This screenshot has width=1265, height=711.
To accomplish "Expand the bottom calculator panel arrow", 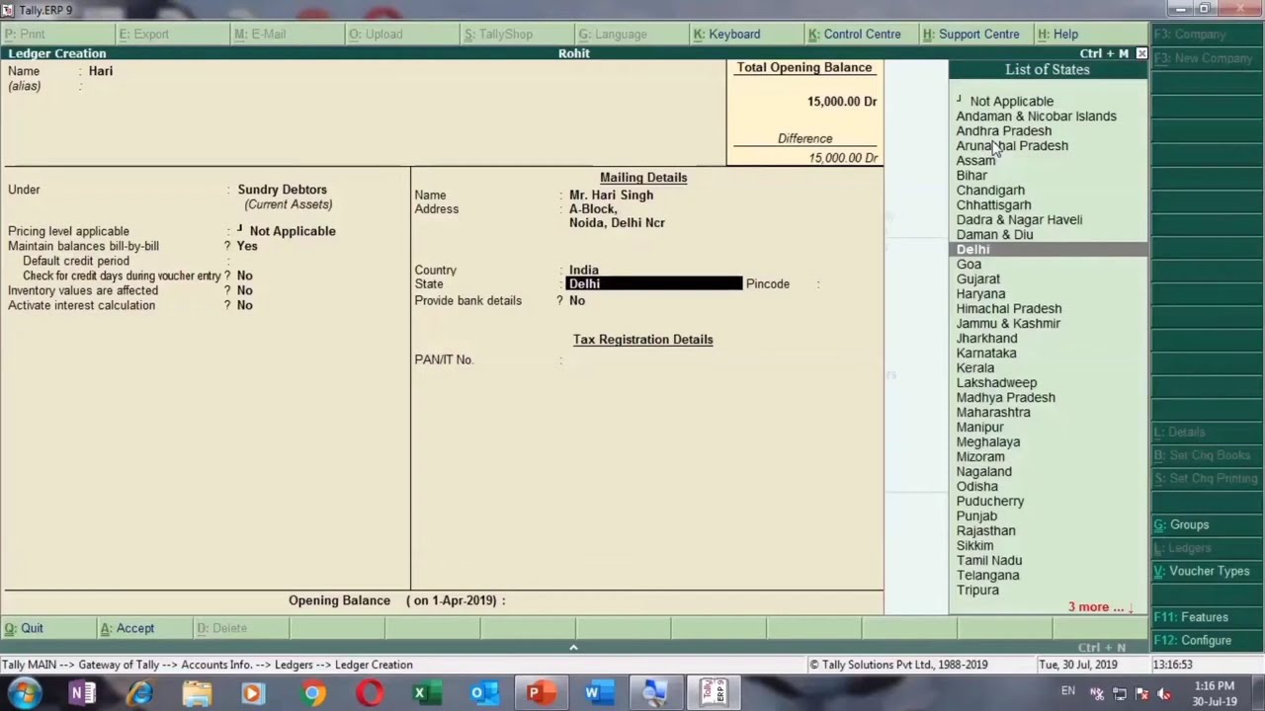I will [573, 647].
